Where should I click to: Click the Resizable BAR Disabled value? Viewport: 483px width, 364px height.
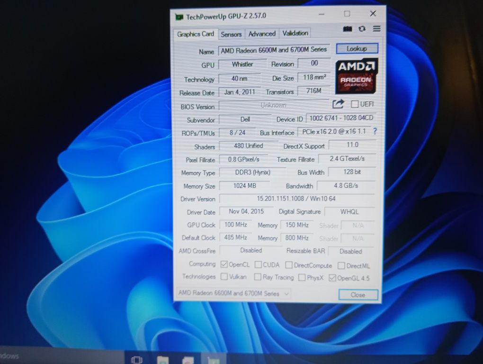350,251
